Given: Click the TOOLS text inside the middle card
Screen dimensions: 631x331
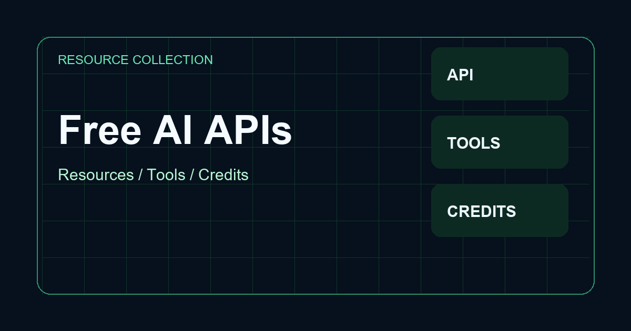Looking at the screenshot, I should click(x=473, y=143).
